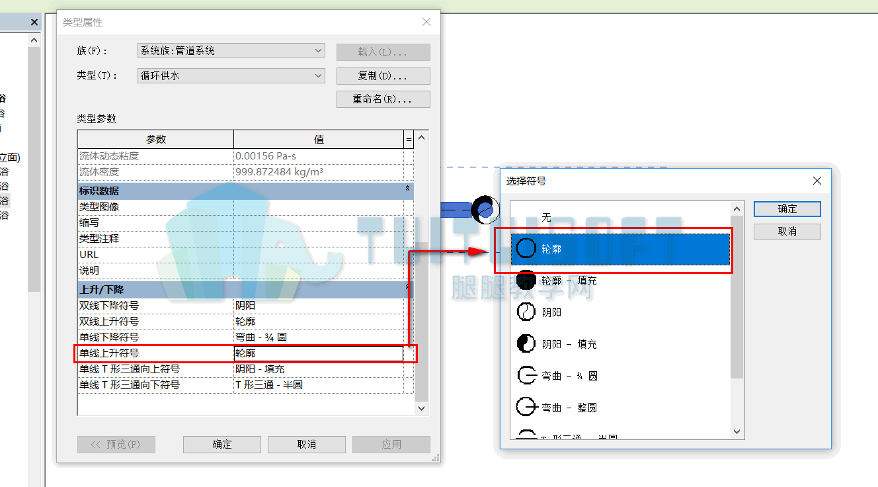
Task: Choose the 弯曲 - ¾ 圆 symbol icon
Action: coord(526,375)
